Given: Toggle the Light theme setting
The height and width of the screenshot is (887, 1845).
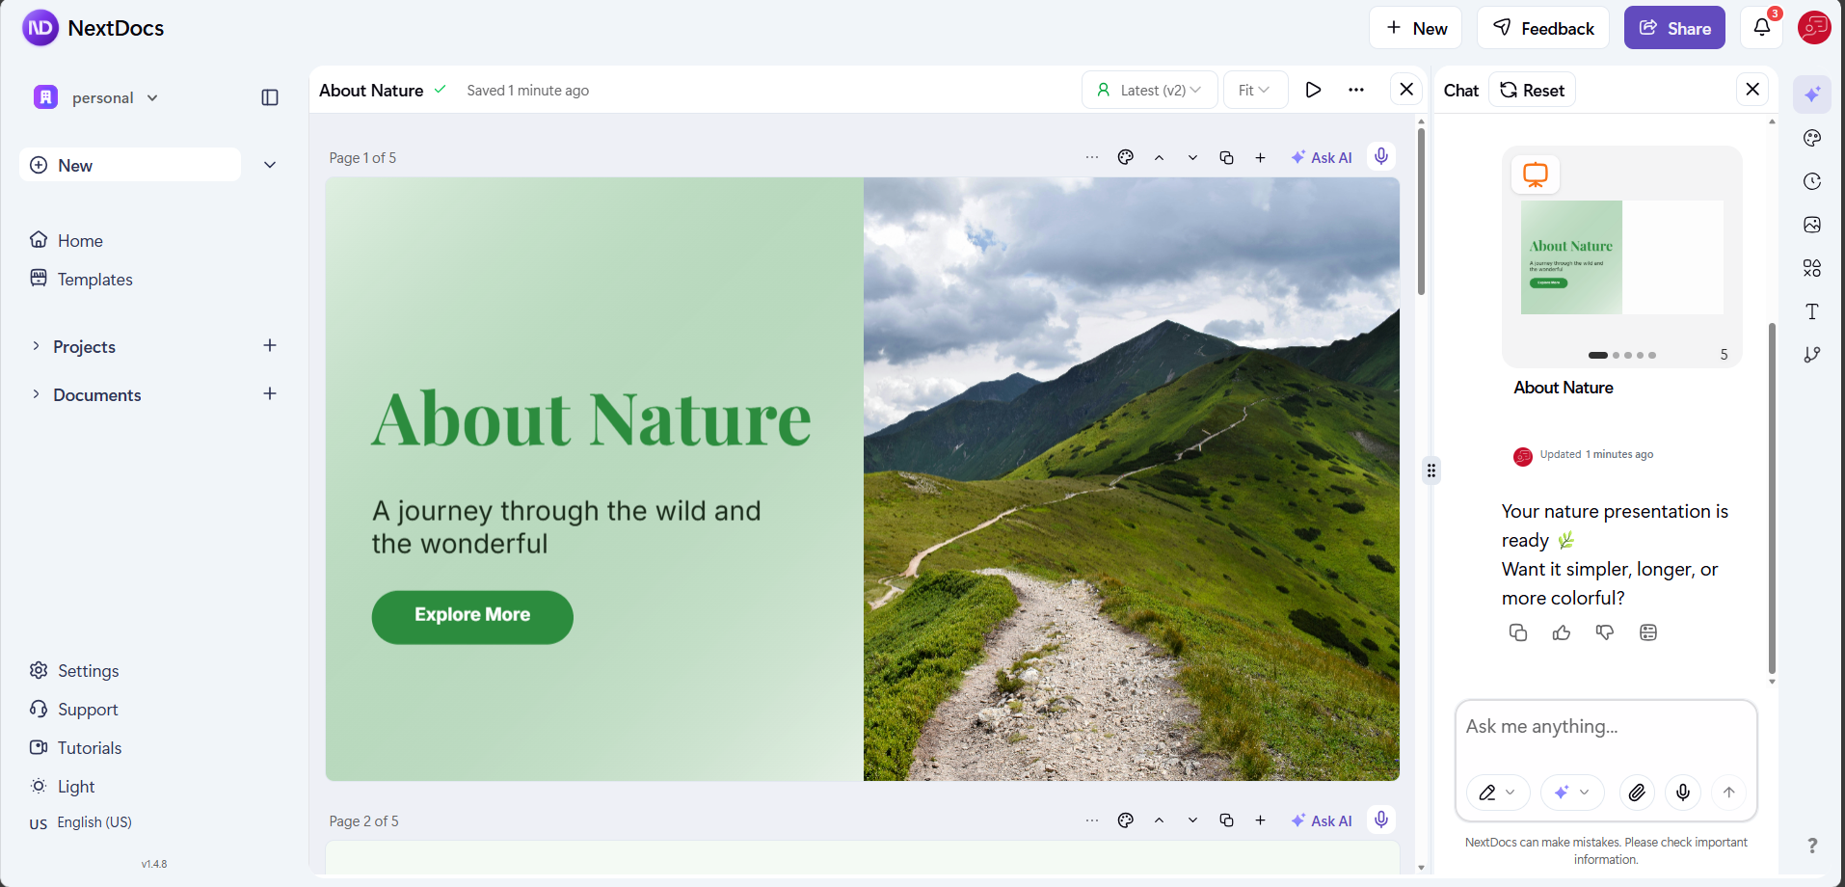Looking at the screenshot, I should point(75,787).
